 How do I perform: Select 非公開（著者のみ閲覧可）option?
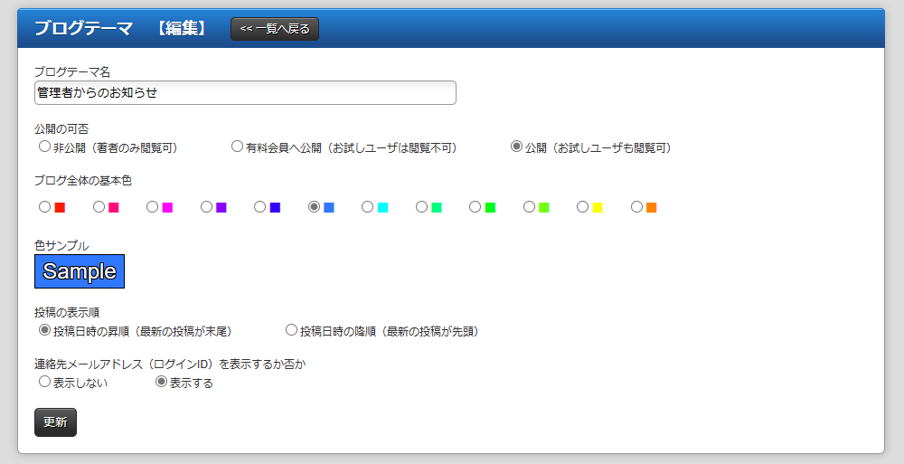(x=44, y=147)
